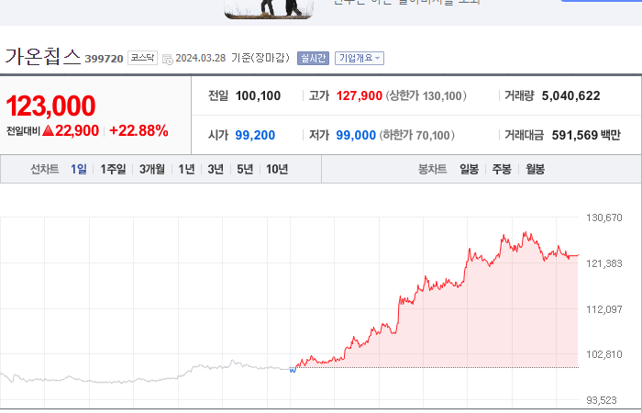This screenshot has height=413, width=642.
Task: Click the blue marker at chart baseline
Action: pyautogui.click(x=293, y=371)
